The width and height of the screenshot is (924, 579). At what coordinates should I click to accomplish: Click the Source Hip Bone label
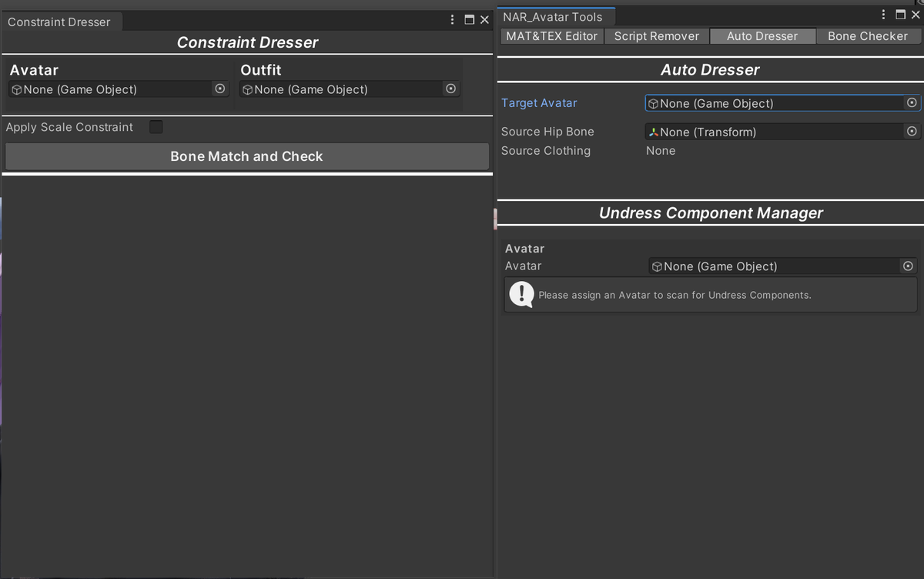pyautogui.click(x=547, y=132)
